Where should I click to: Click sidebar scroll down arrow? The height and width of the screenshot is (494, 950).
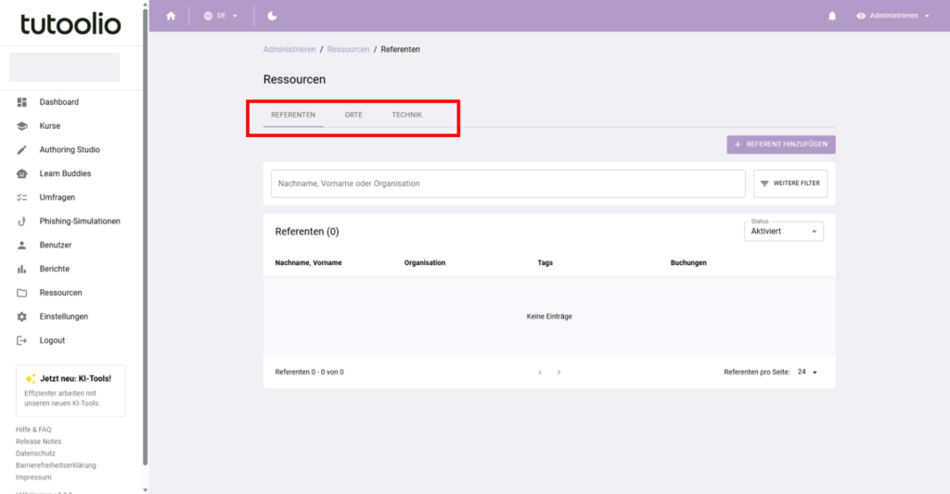click(145, 489)
